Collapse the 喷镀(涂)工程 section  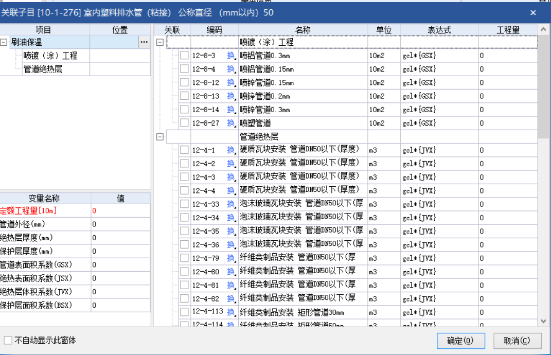coord(159,42)
